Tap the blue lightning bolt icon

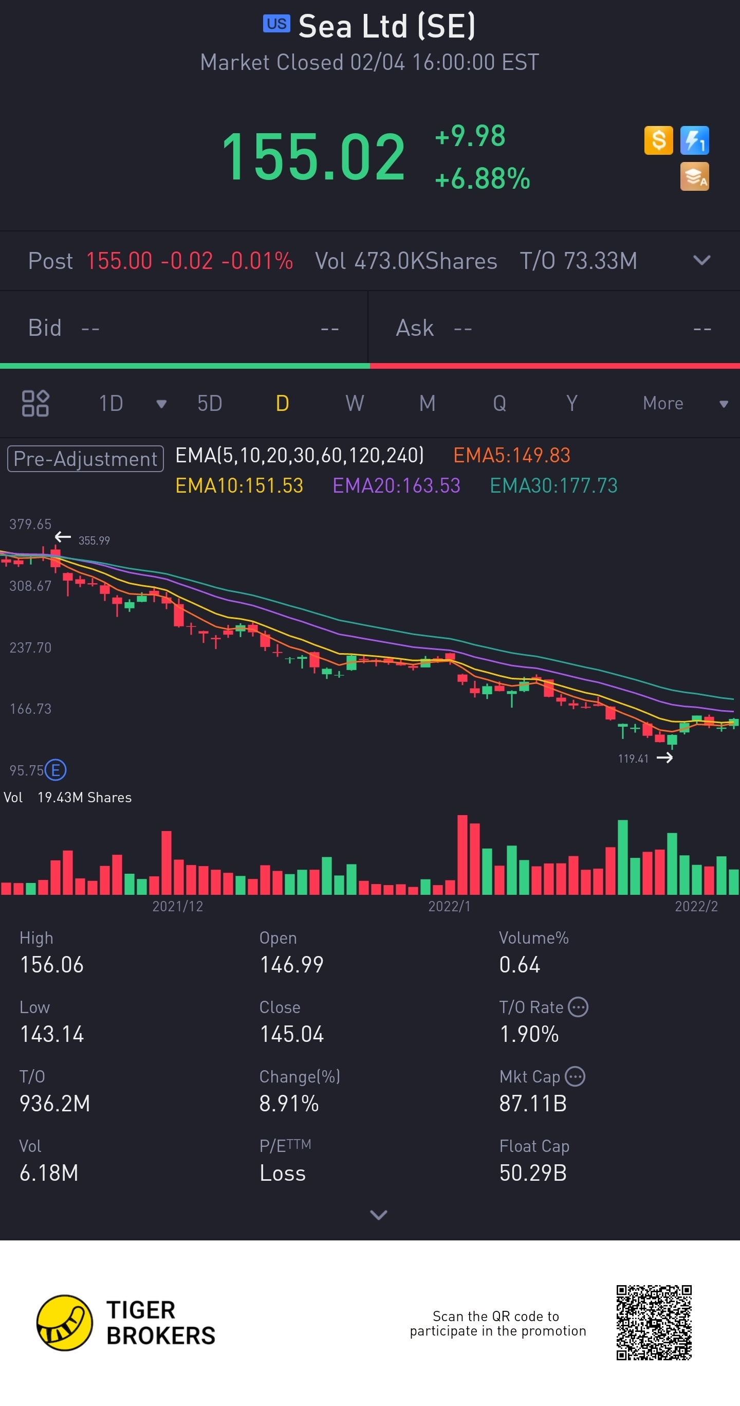pyautogui.click(x=694, y=141)
